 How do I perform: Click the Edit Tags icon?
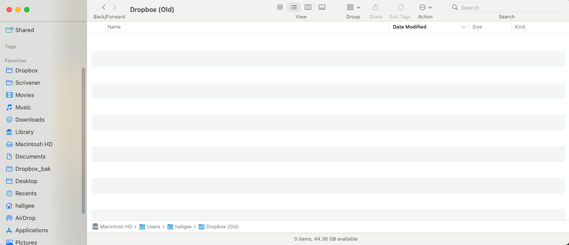tap(400, 7)
